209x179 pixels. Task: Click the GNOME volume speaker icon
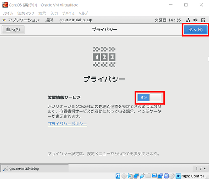tap(196, 20)
